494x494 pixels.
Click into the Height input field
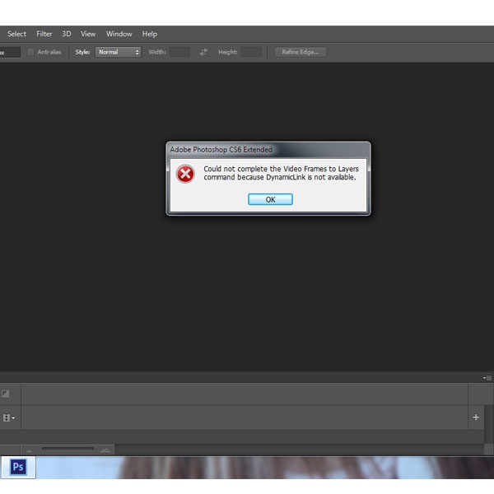[x=251, y=52]
